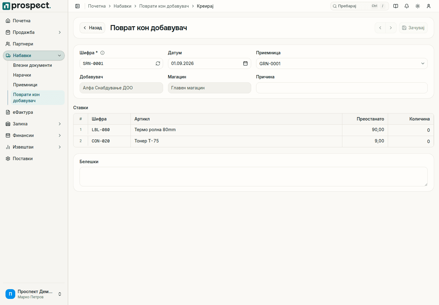Select Поврати кон добавувач submenu item

coord(37,98)
